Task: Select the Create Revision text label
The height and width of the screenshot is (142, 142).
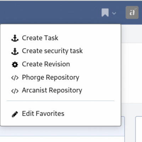Action: click(46, 64)
